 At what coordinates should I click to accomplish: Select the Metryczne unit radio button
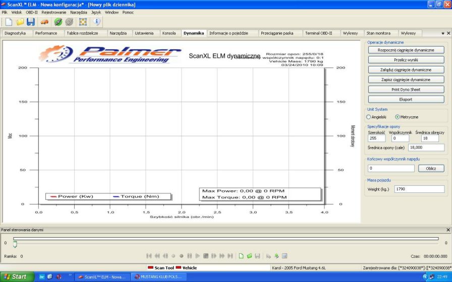(398, 117)
